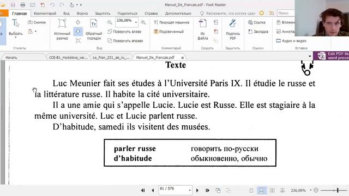349x196 pixels.
Task: Open the Главная ribbon tab
Action: click(20, 13)
